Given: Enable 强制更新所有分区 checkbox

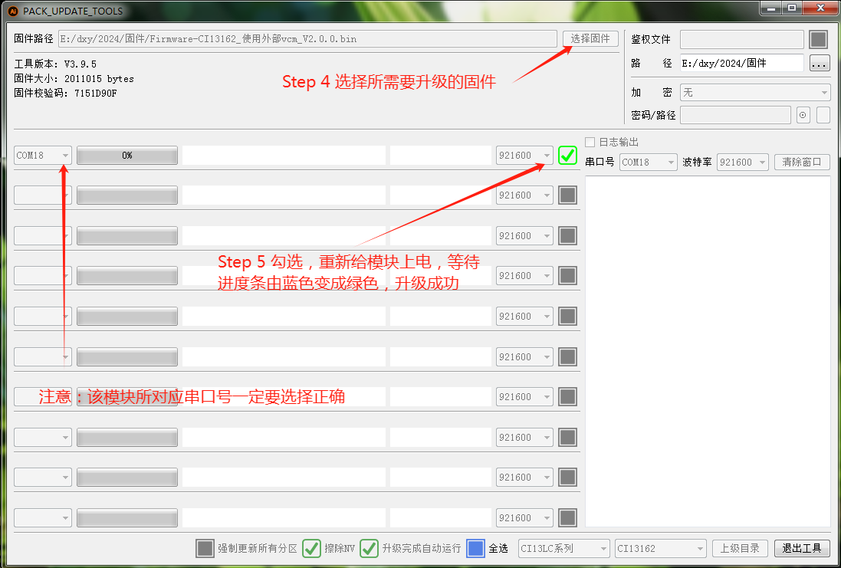Looking at the screenshot, I should (205, 548).
